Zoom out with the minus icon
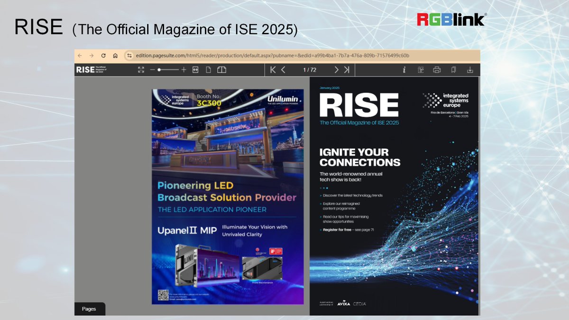Screen dimensions: 569x320 (152, 70)
